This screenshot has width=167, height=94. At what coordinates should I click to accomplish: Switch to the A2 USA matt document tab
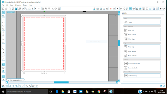click(x=15, y=80)
